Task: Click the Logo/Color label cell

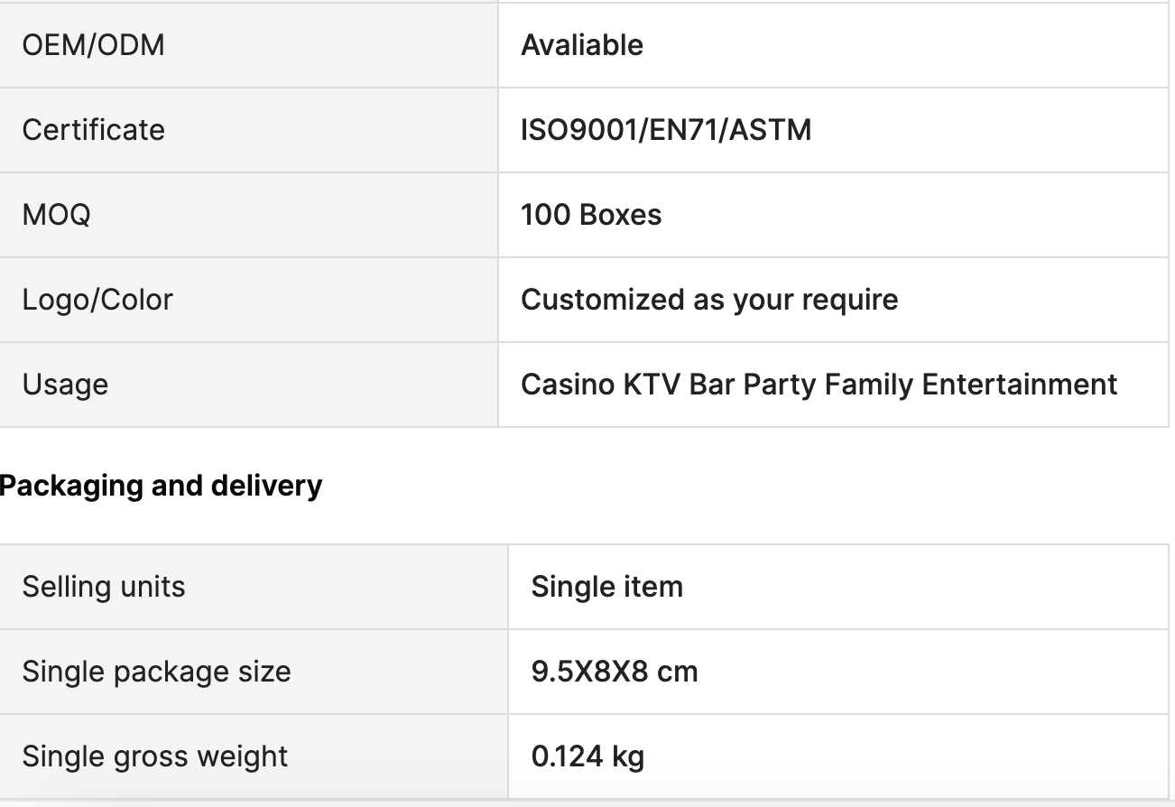Action: (97, 300)
